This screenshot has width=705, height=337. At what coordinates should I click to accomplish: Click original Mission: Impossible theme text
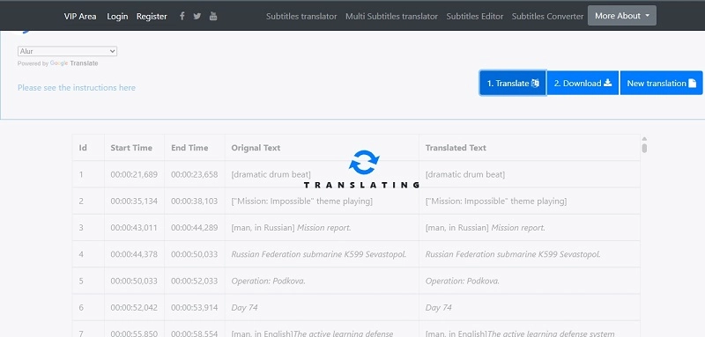(301, 201)
